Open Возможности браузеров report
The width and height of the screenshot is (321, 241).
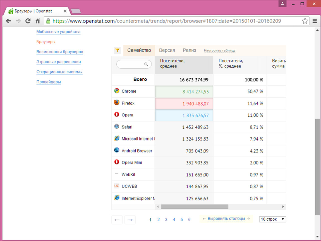click(x=60, y=52)
